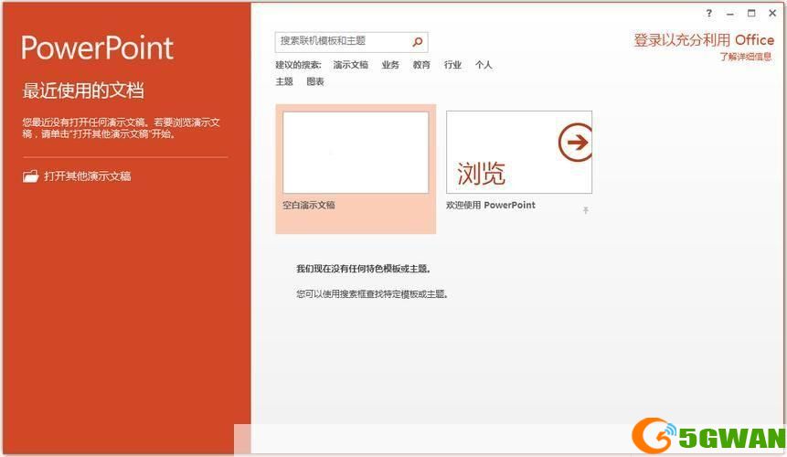The width and height of the screenshot is (787, 457).
Task: Open 了解详细信息 link
Action: tap(745, 57)
